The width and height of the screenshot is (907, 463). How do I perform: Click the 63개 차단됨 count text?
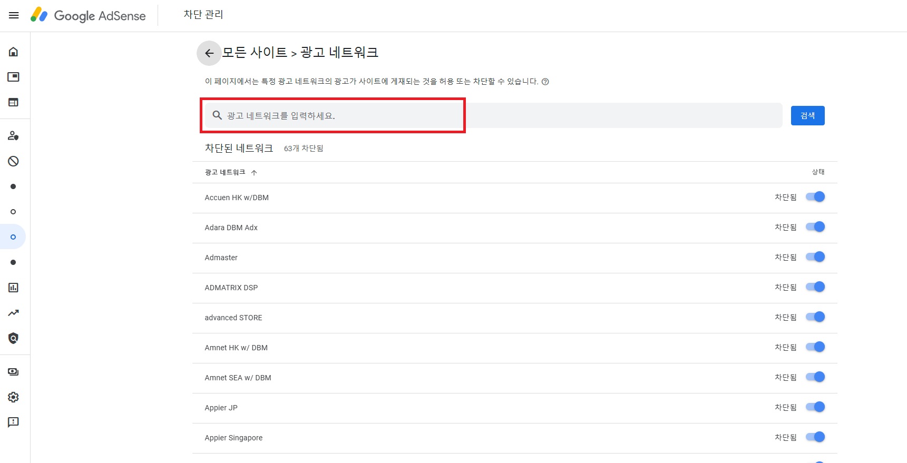tap(304, 149)
